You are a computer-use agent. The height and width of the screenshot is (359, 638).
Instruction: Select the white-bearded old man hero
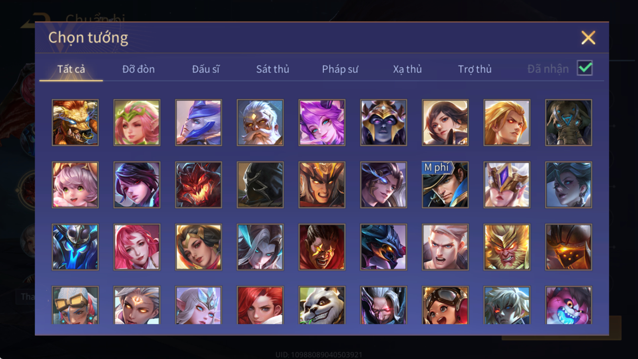click(x=260, y=122)
